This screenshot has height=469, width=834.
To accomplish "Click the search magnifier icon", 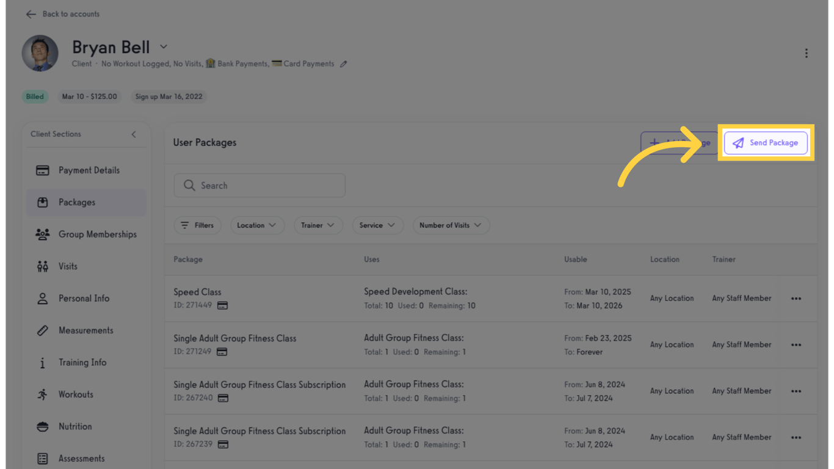I will pyautogui.click(x=189, y=185).
